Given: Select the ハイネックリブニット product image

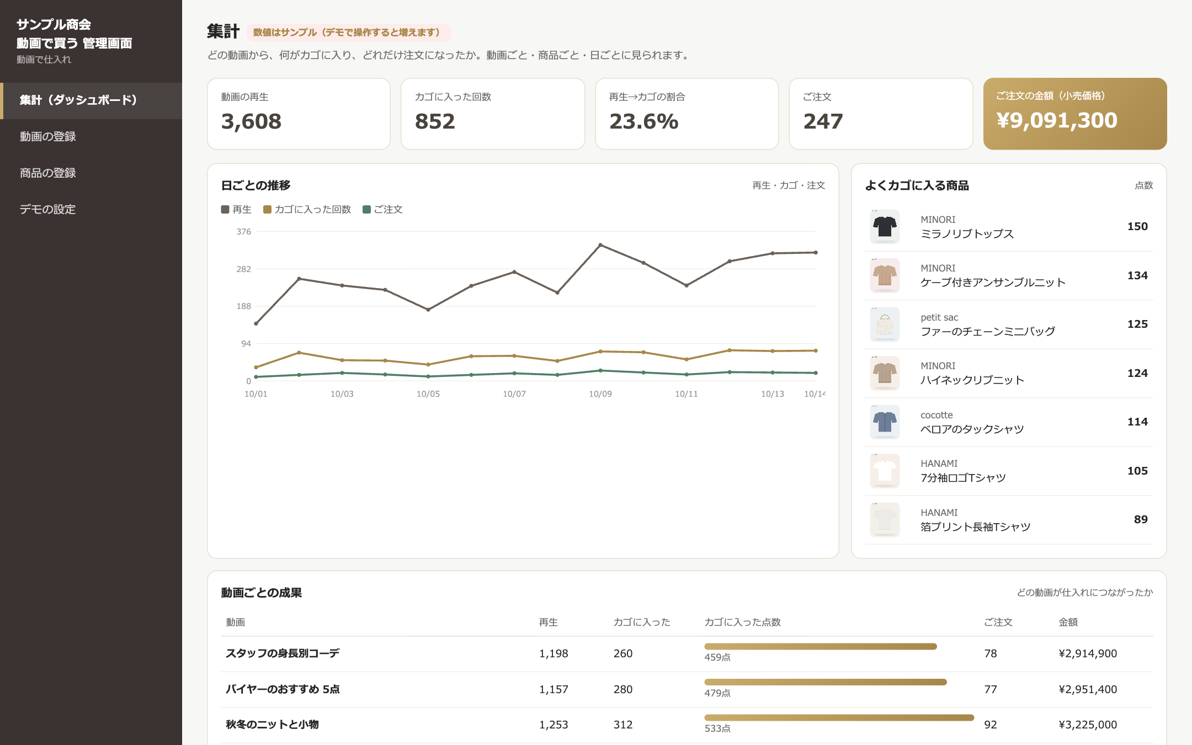Looking at the screenshot, I should pyautogui.click(x=885, y=373).
